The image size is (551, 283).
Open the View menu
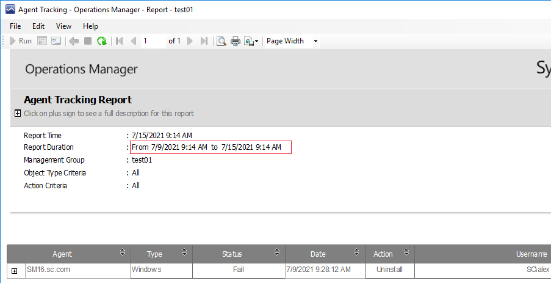click(63, 26)
